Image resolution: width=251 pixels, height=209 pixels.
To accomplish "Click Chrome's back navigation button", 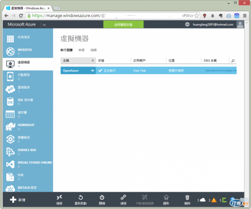I will tap(6, 16).
